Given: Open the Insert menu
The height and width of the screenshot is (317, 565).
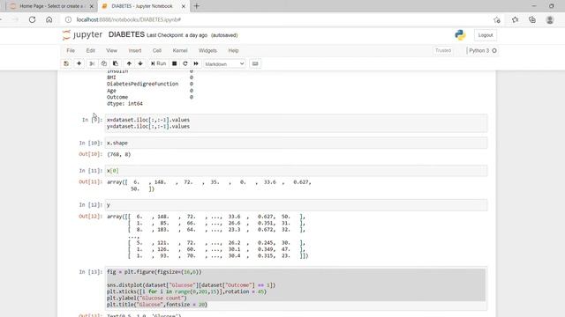Looking at the screenshot, I should 135,51.
